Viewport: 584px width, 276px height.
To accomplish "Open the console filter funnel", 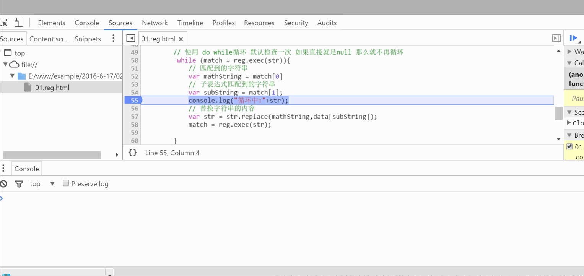I will 19,184.
